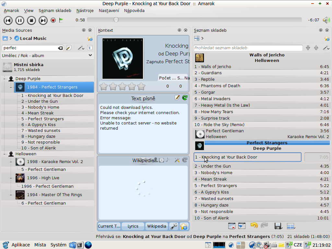Configure context applets with wrench button

[x=174, y=226]
